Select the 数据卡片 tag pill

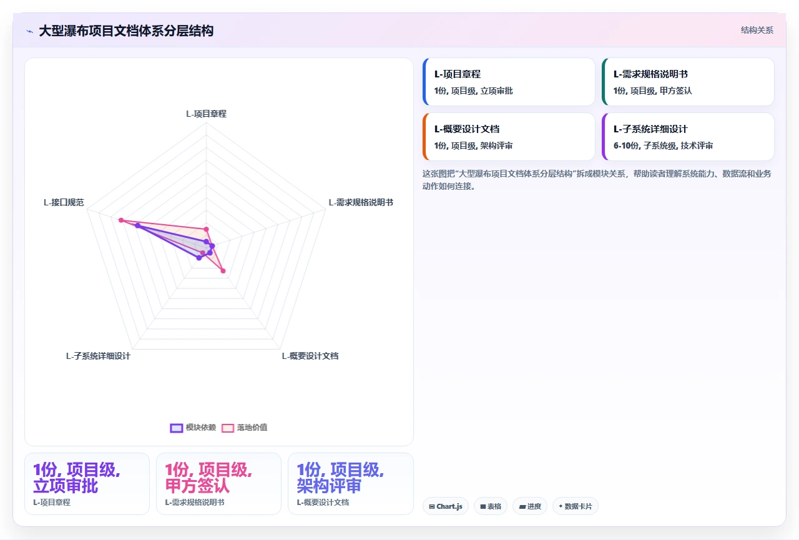(x=576, y=506)
